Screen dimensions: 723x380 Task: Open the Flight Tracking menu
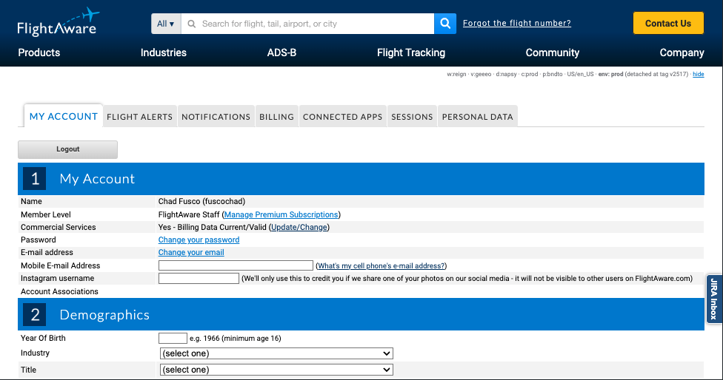click(x=411, y=52)
